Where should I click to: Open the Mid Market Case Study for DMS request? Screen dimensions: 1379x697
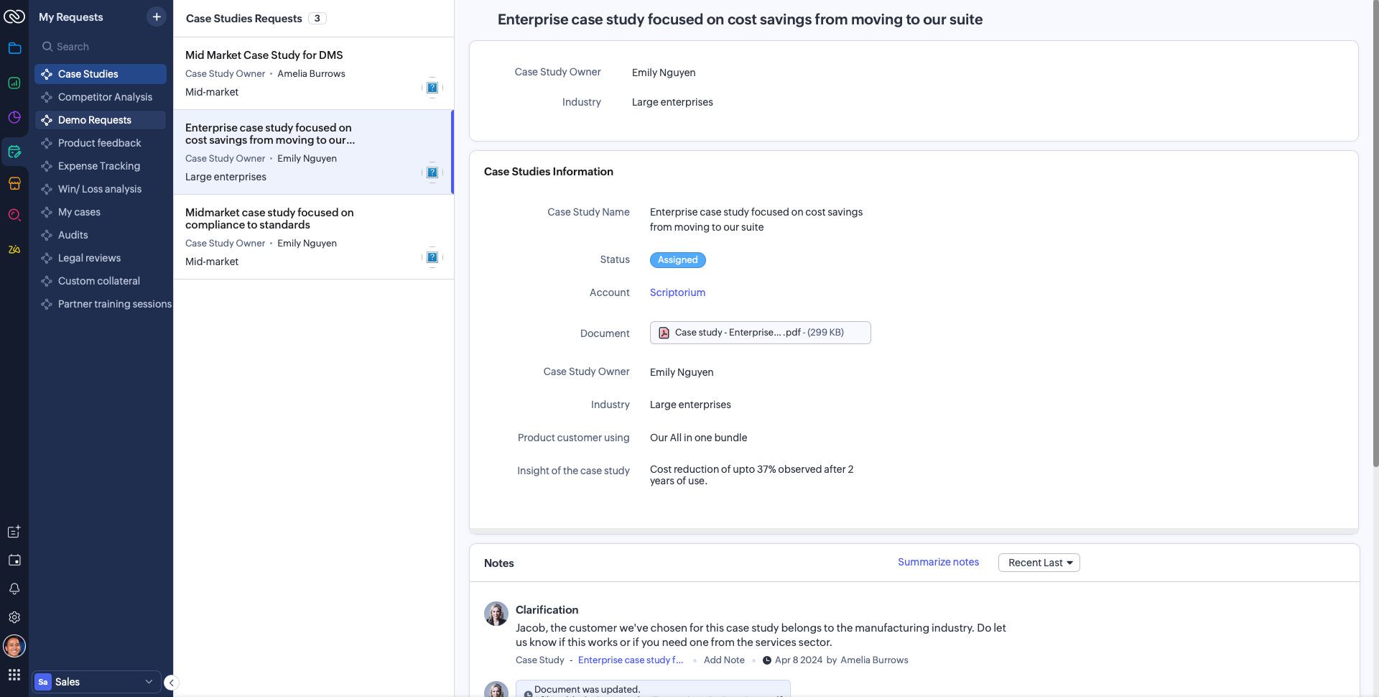313,73
